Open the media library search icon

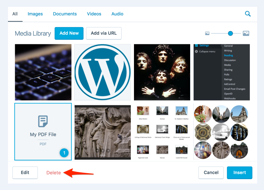(248, 14)
